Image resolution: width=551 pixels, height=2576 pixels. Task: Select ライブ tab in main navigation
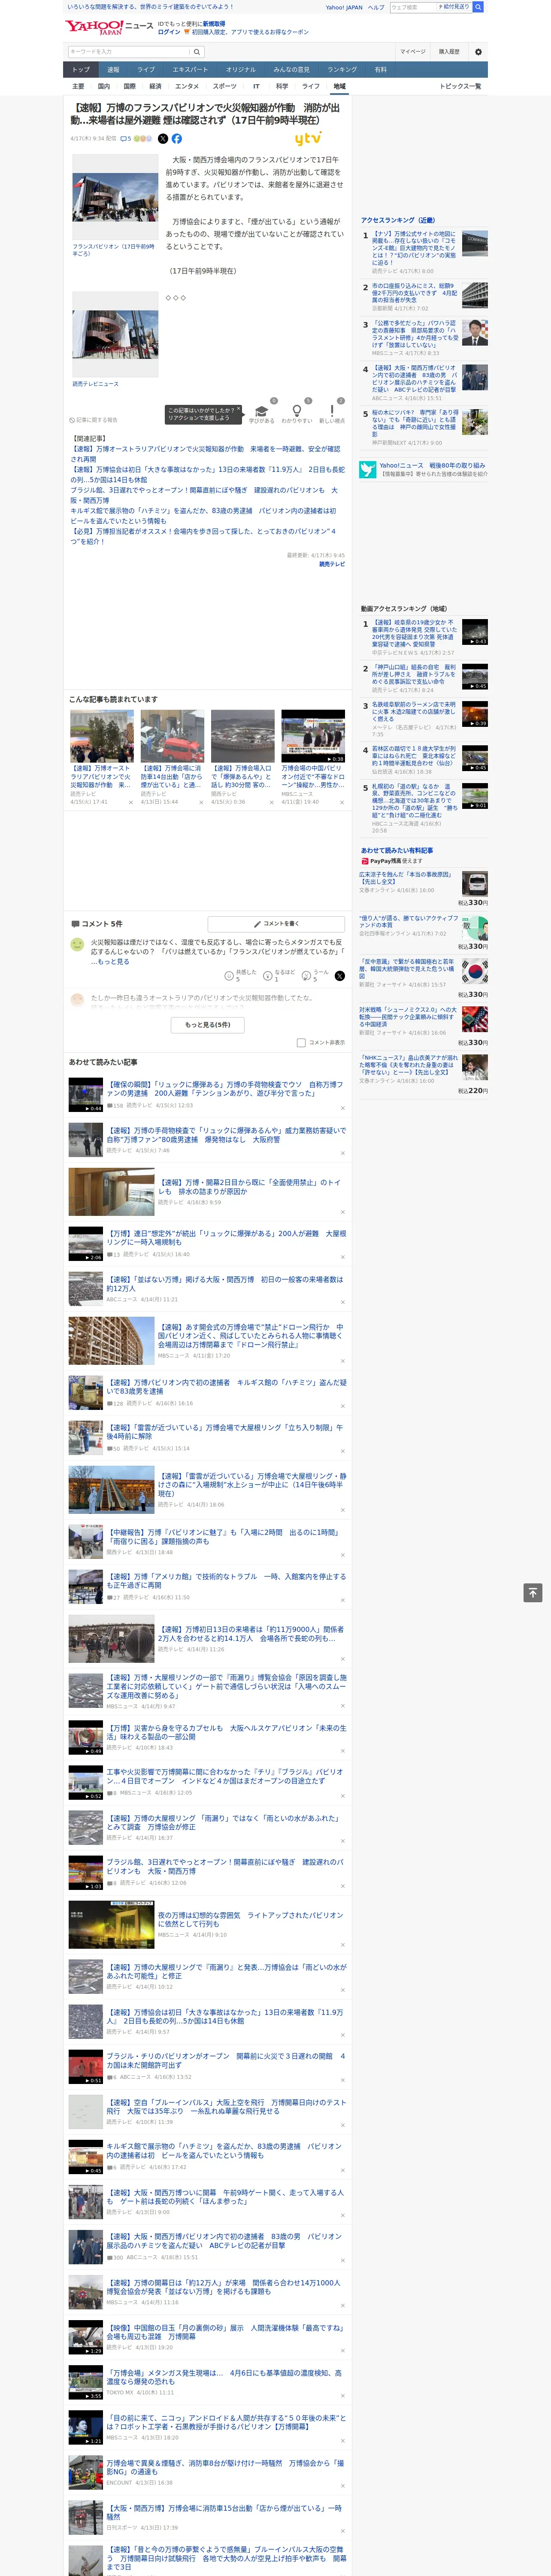pos(146,70)
